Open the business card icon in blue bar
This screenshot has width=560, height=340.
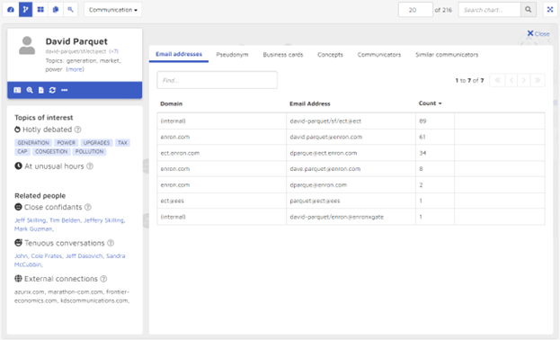click(x=17, y=90)
